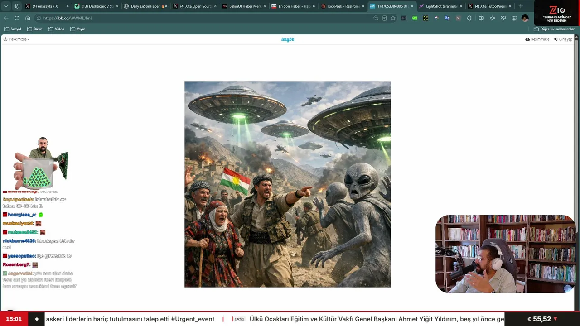Open Diğer sık kullanılanlar folder
Image resolution: width=580 pixels, height=326 pixels.
(554, 29)
